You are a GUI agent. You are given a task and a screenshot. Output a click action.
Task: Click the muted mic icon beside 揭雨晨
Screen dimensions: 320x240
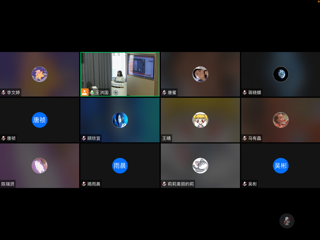coord(84,184)
